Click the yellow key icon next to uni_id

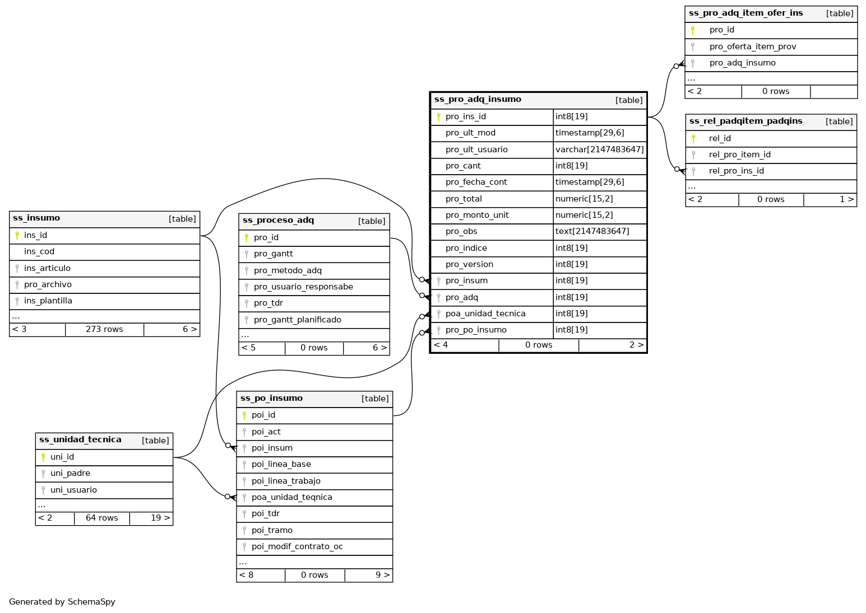click(x=43, y=457)
